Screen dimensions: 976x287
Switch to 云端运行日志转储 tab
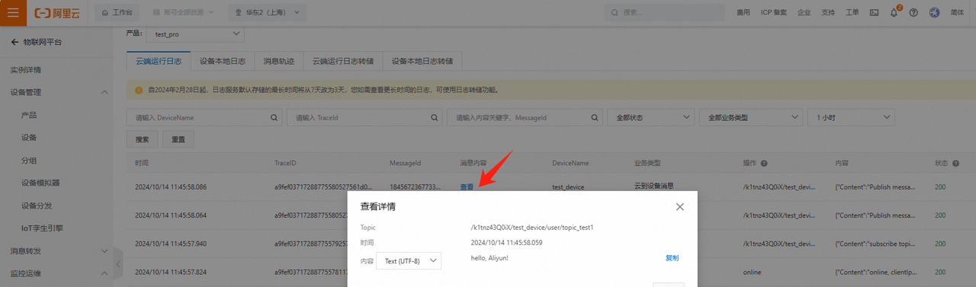click(x=342, y=62)
